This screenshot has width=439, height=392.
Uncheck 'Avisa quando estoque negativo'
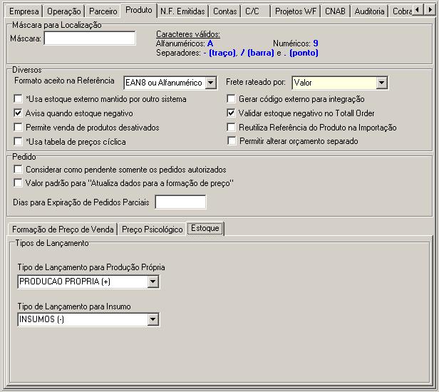19,113
